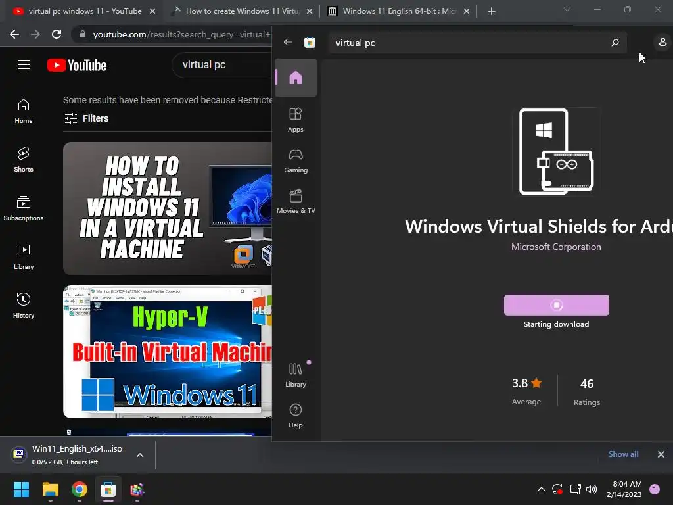Open a new Chrome tab
Screen dimensions: 673x505
[492, 11]
